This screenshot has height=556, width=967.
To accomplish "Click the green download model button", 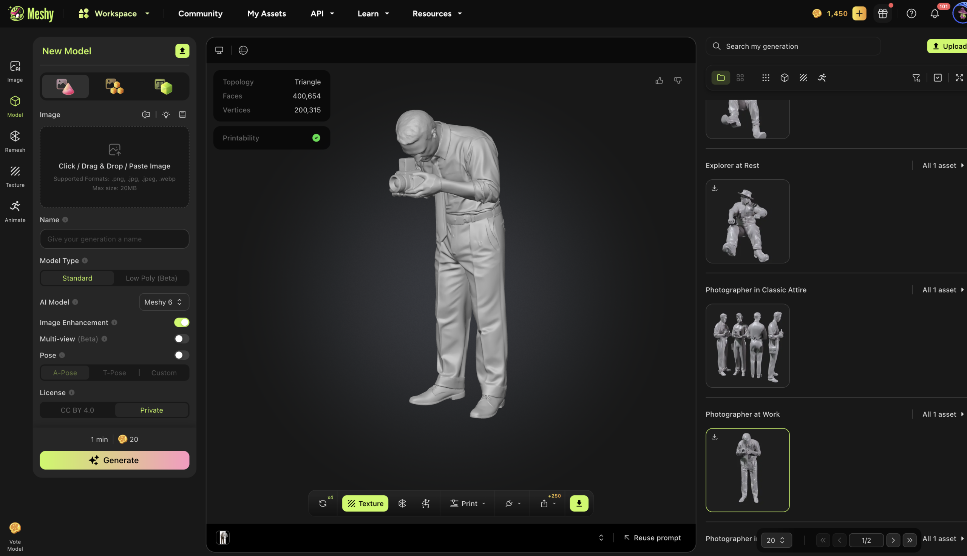I will point(579,503).
